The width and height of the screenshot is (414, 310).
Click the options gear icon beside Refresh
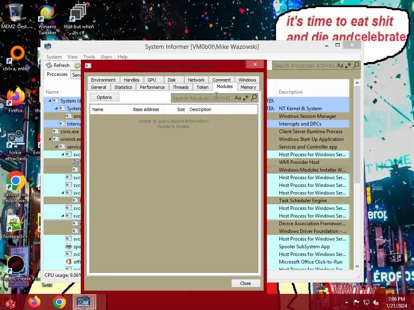pos(77,65)
